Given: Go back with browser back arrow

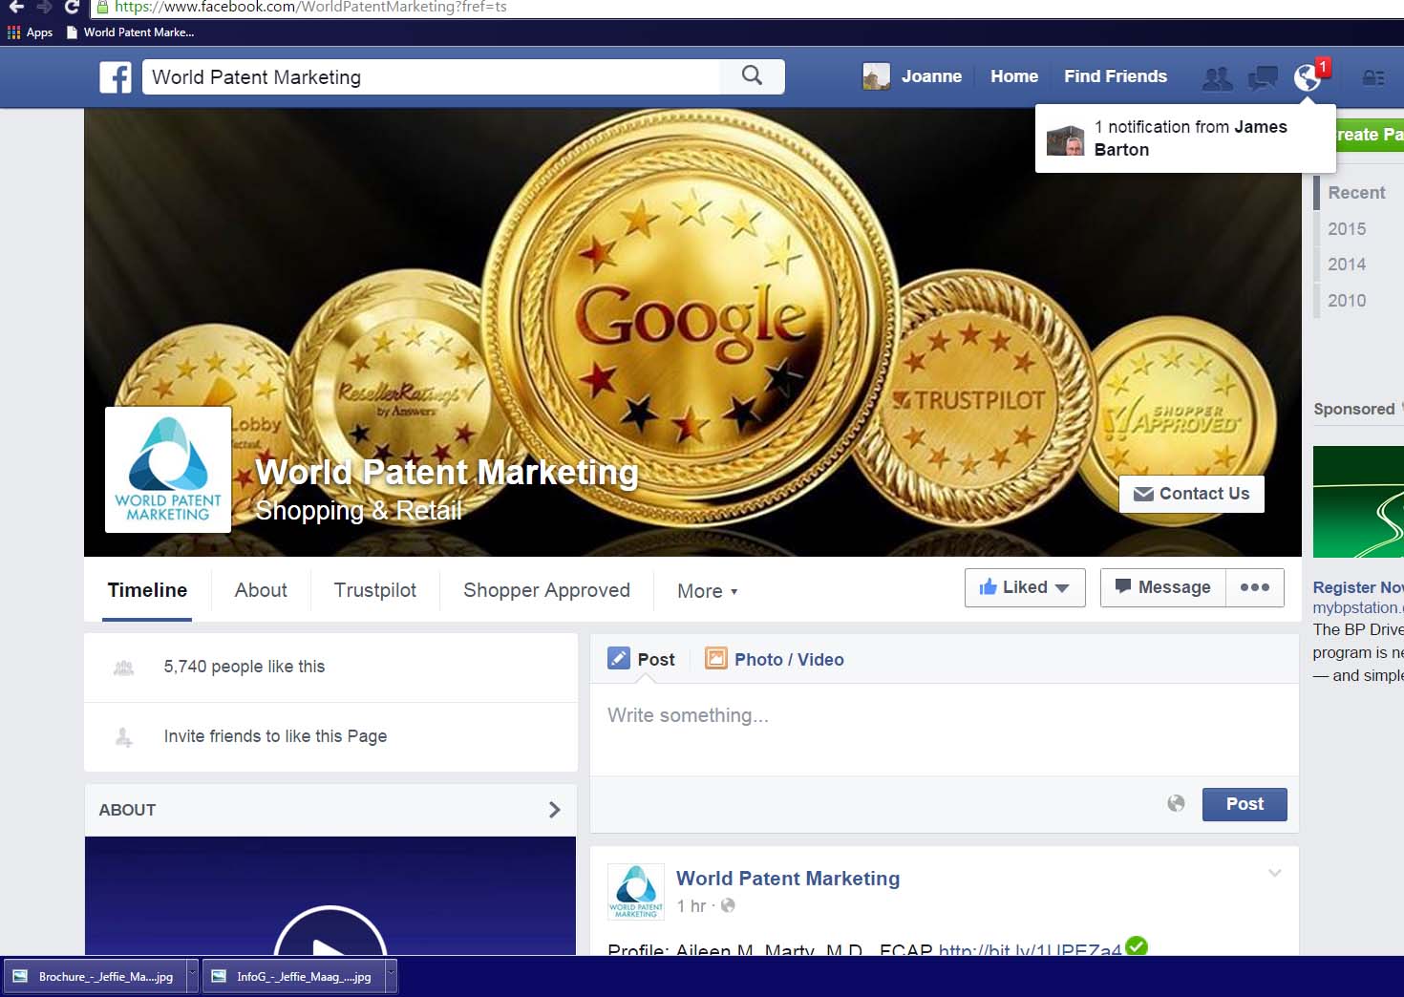Looking at the screenshot, I should click(16, 7).
